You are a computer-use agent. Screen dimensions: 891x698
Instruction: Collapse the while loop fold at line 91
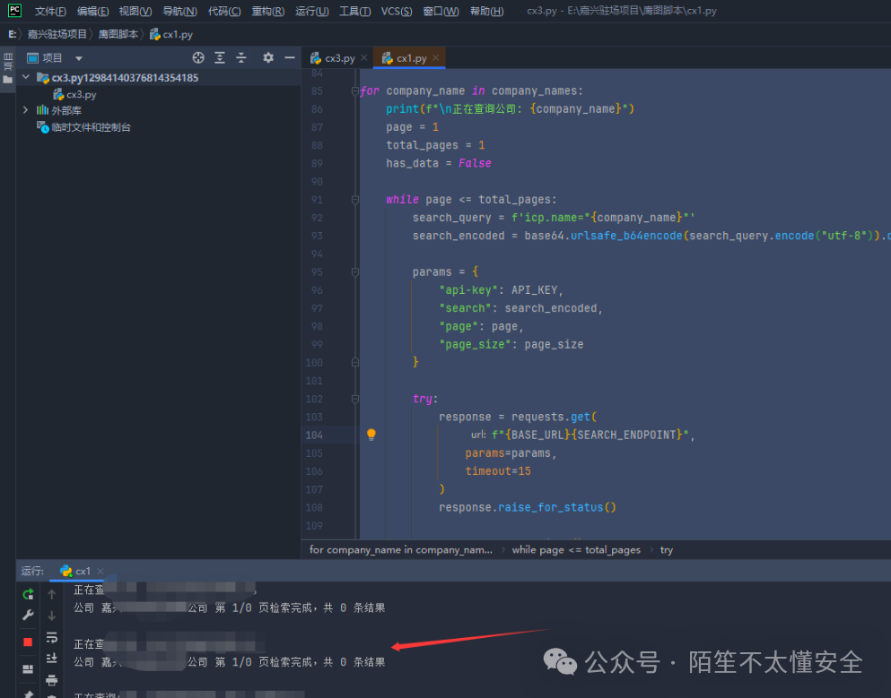coord(355,198)
